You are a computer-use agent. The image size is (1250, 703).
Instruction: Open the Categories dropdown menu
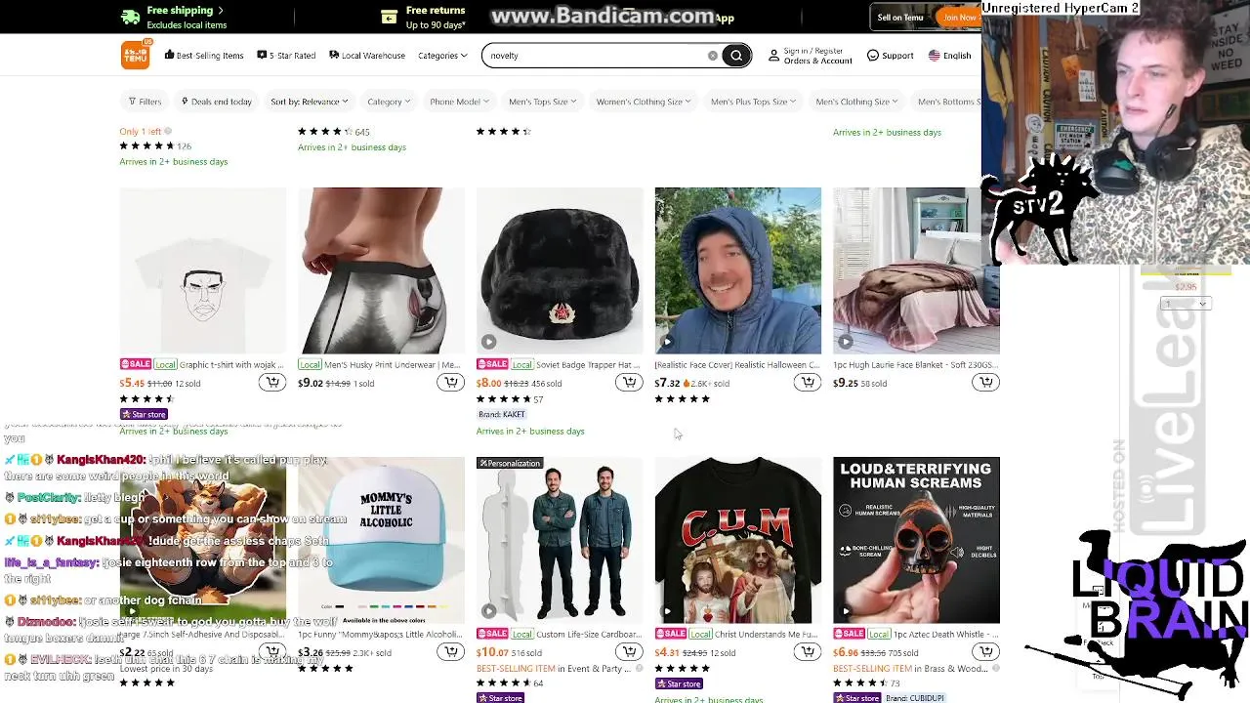(x=442, y=56)
